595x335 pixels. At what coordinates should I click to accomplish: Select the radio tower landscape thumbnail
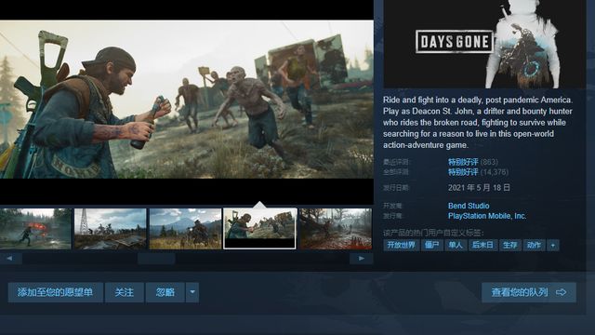coord(110,229)
